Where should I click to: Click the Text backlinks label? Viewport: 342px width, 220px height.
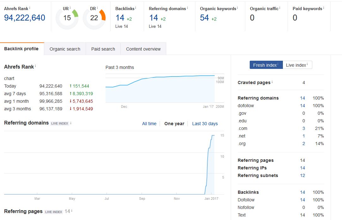242,215
